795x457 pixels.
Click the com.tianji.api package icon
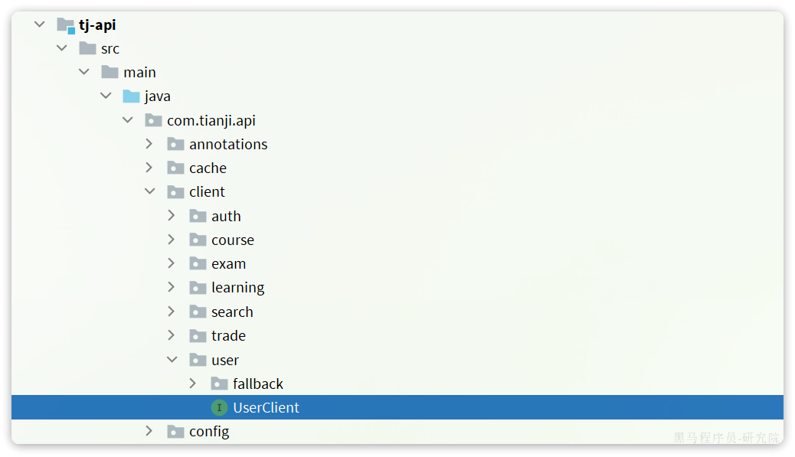coord(153,121)
